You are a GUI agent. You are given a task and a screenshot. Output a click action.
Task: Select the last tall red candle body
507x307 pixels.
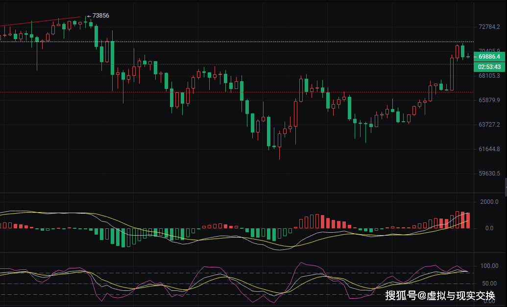(x=452, y=73)
